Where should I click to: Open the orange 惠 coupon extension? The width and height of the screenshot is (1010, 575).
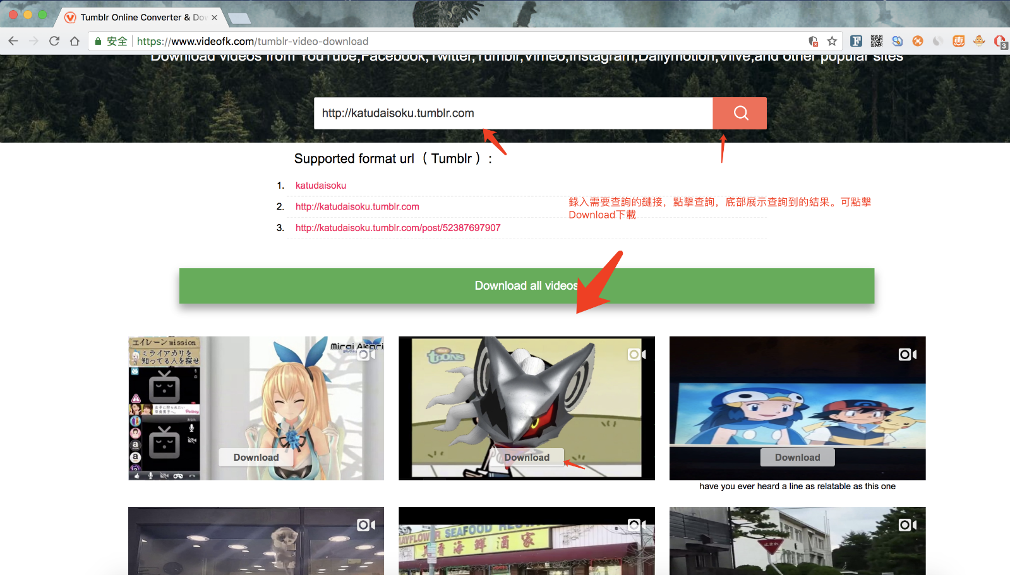[959, 41]
